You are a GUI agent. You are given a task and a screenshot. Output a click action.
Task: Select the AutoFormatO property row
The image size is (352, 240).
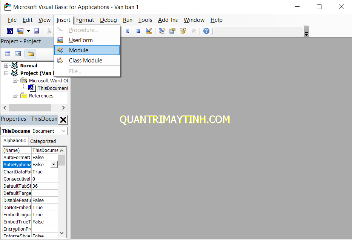30,157
